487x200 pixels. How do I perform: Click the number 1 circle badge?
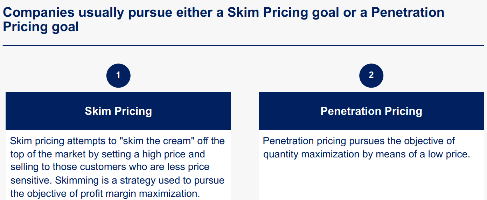[118, 75]
